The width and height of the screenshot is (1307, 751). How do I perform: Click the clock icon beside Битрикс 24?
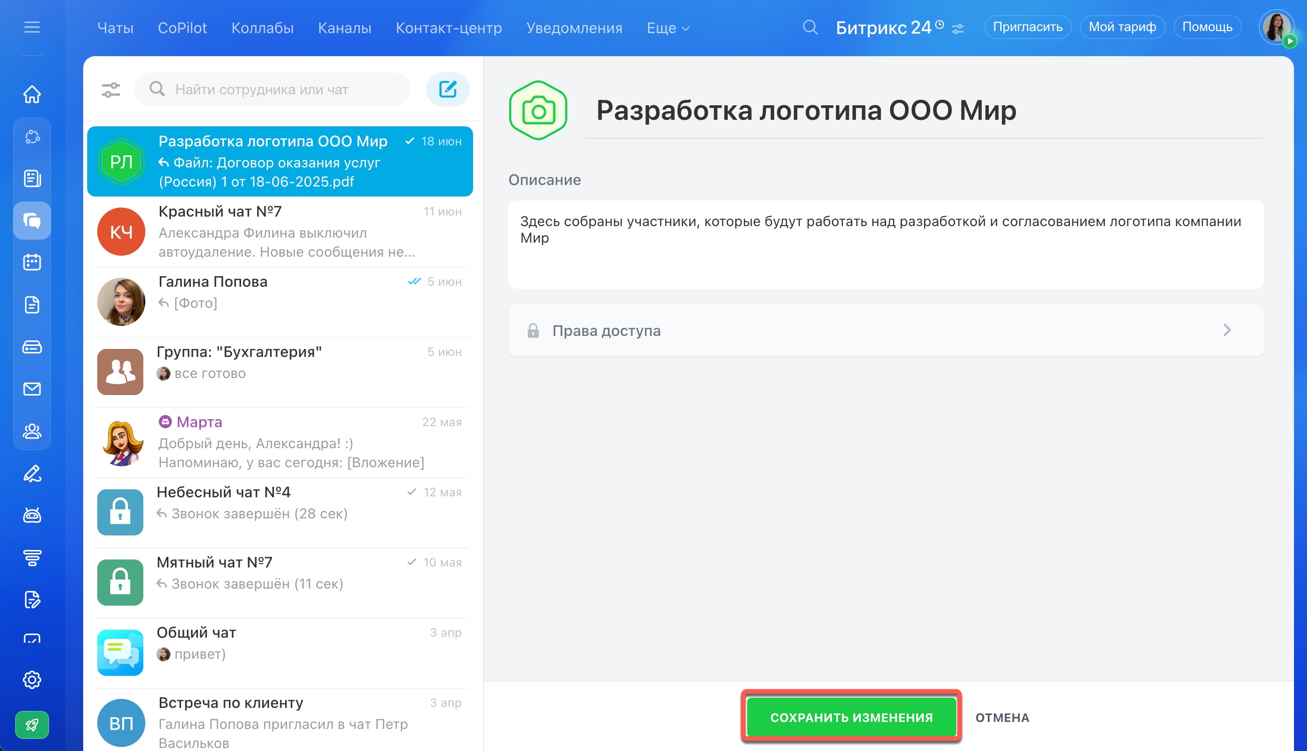click(x=939, y=24)
